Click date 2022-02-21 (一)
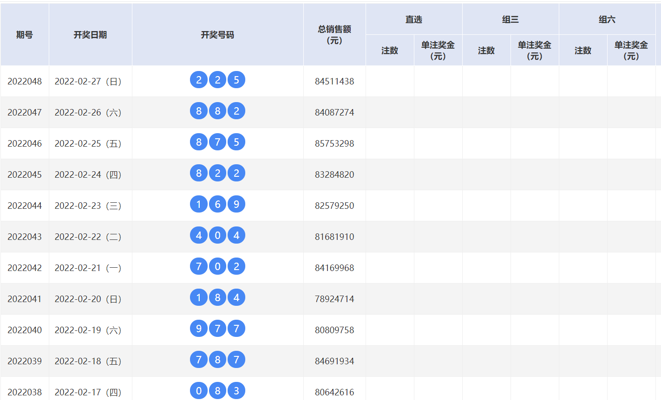This screenshot has width=661, height=400. [88, 268]
